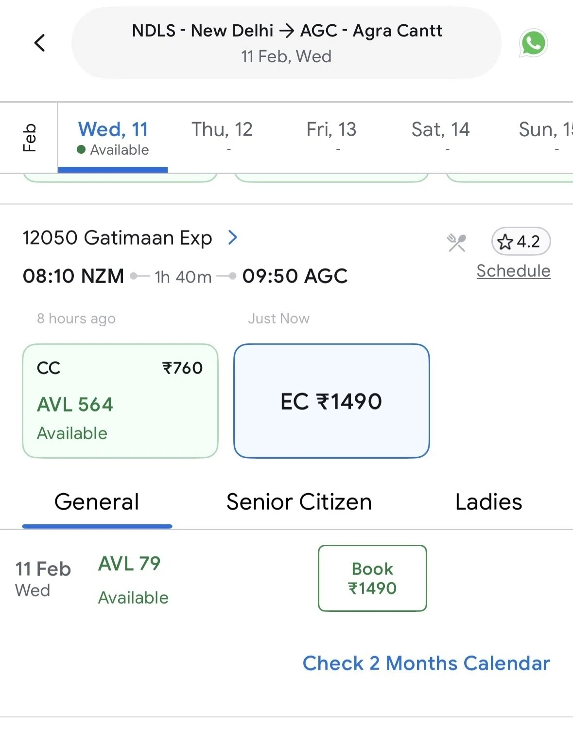Open the Schedule link
This screenshot has width=573, height=733.
[x=513, y=271]
